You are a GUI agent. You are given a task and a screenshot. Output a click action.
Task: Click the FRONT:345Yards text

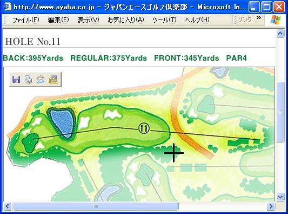186,58
